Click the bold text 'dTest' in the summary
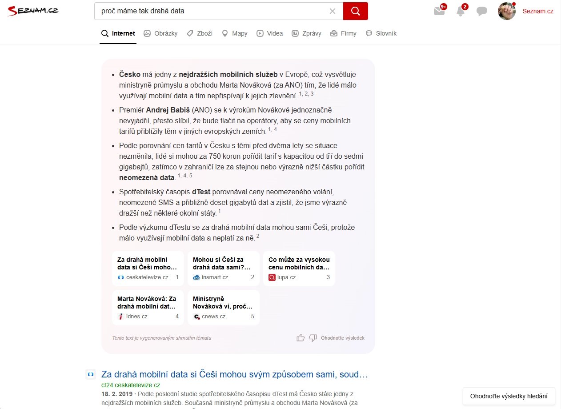 pyautogui.click(x=201, y=192)
